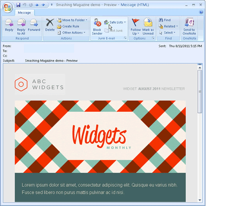Viewport: 225px width, 206px height.
Task: Open Move to Folder dropdown
Action: [72, 20]
